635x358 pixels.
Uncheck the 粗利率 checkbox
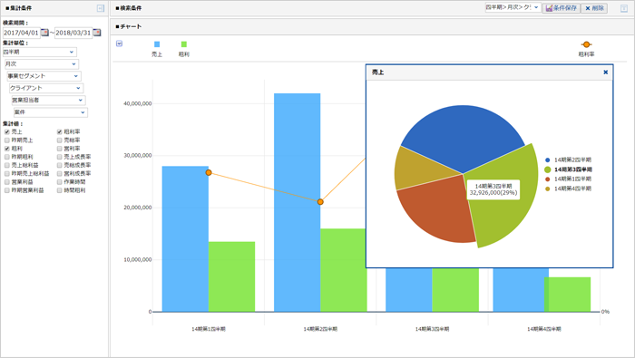click(x=59, y=132)
